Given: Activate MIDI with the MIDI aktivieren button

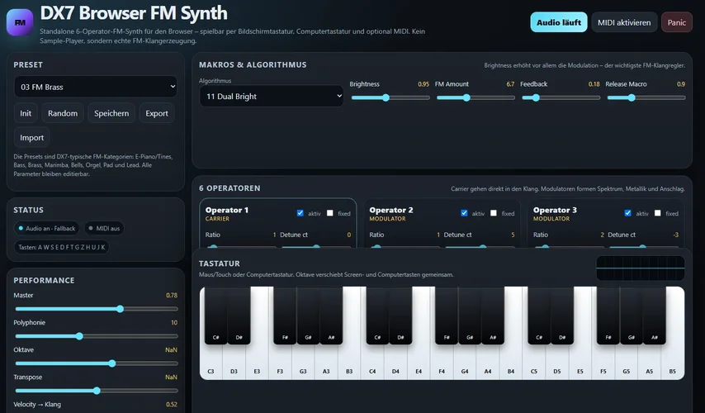Looking at the screenshot, I should click(624, 22).
